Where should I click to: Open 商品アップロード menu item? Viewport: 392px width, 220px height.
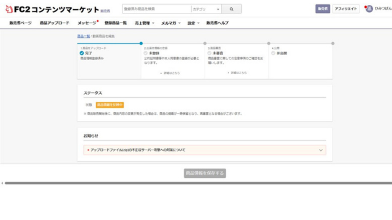(x=55, y=23)
